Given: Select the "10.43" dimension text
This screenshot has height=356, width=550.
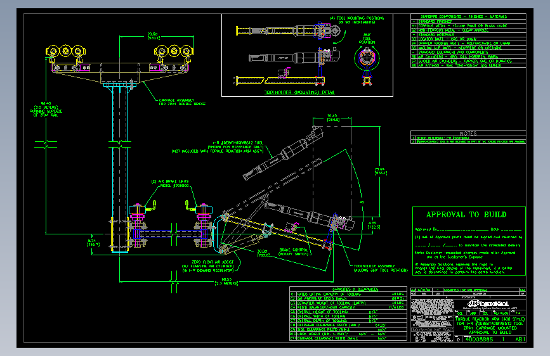Looking at the screenshot, I should pos(332,116).
